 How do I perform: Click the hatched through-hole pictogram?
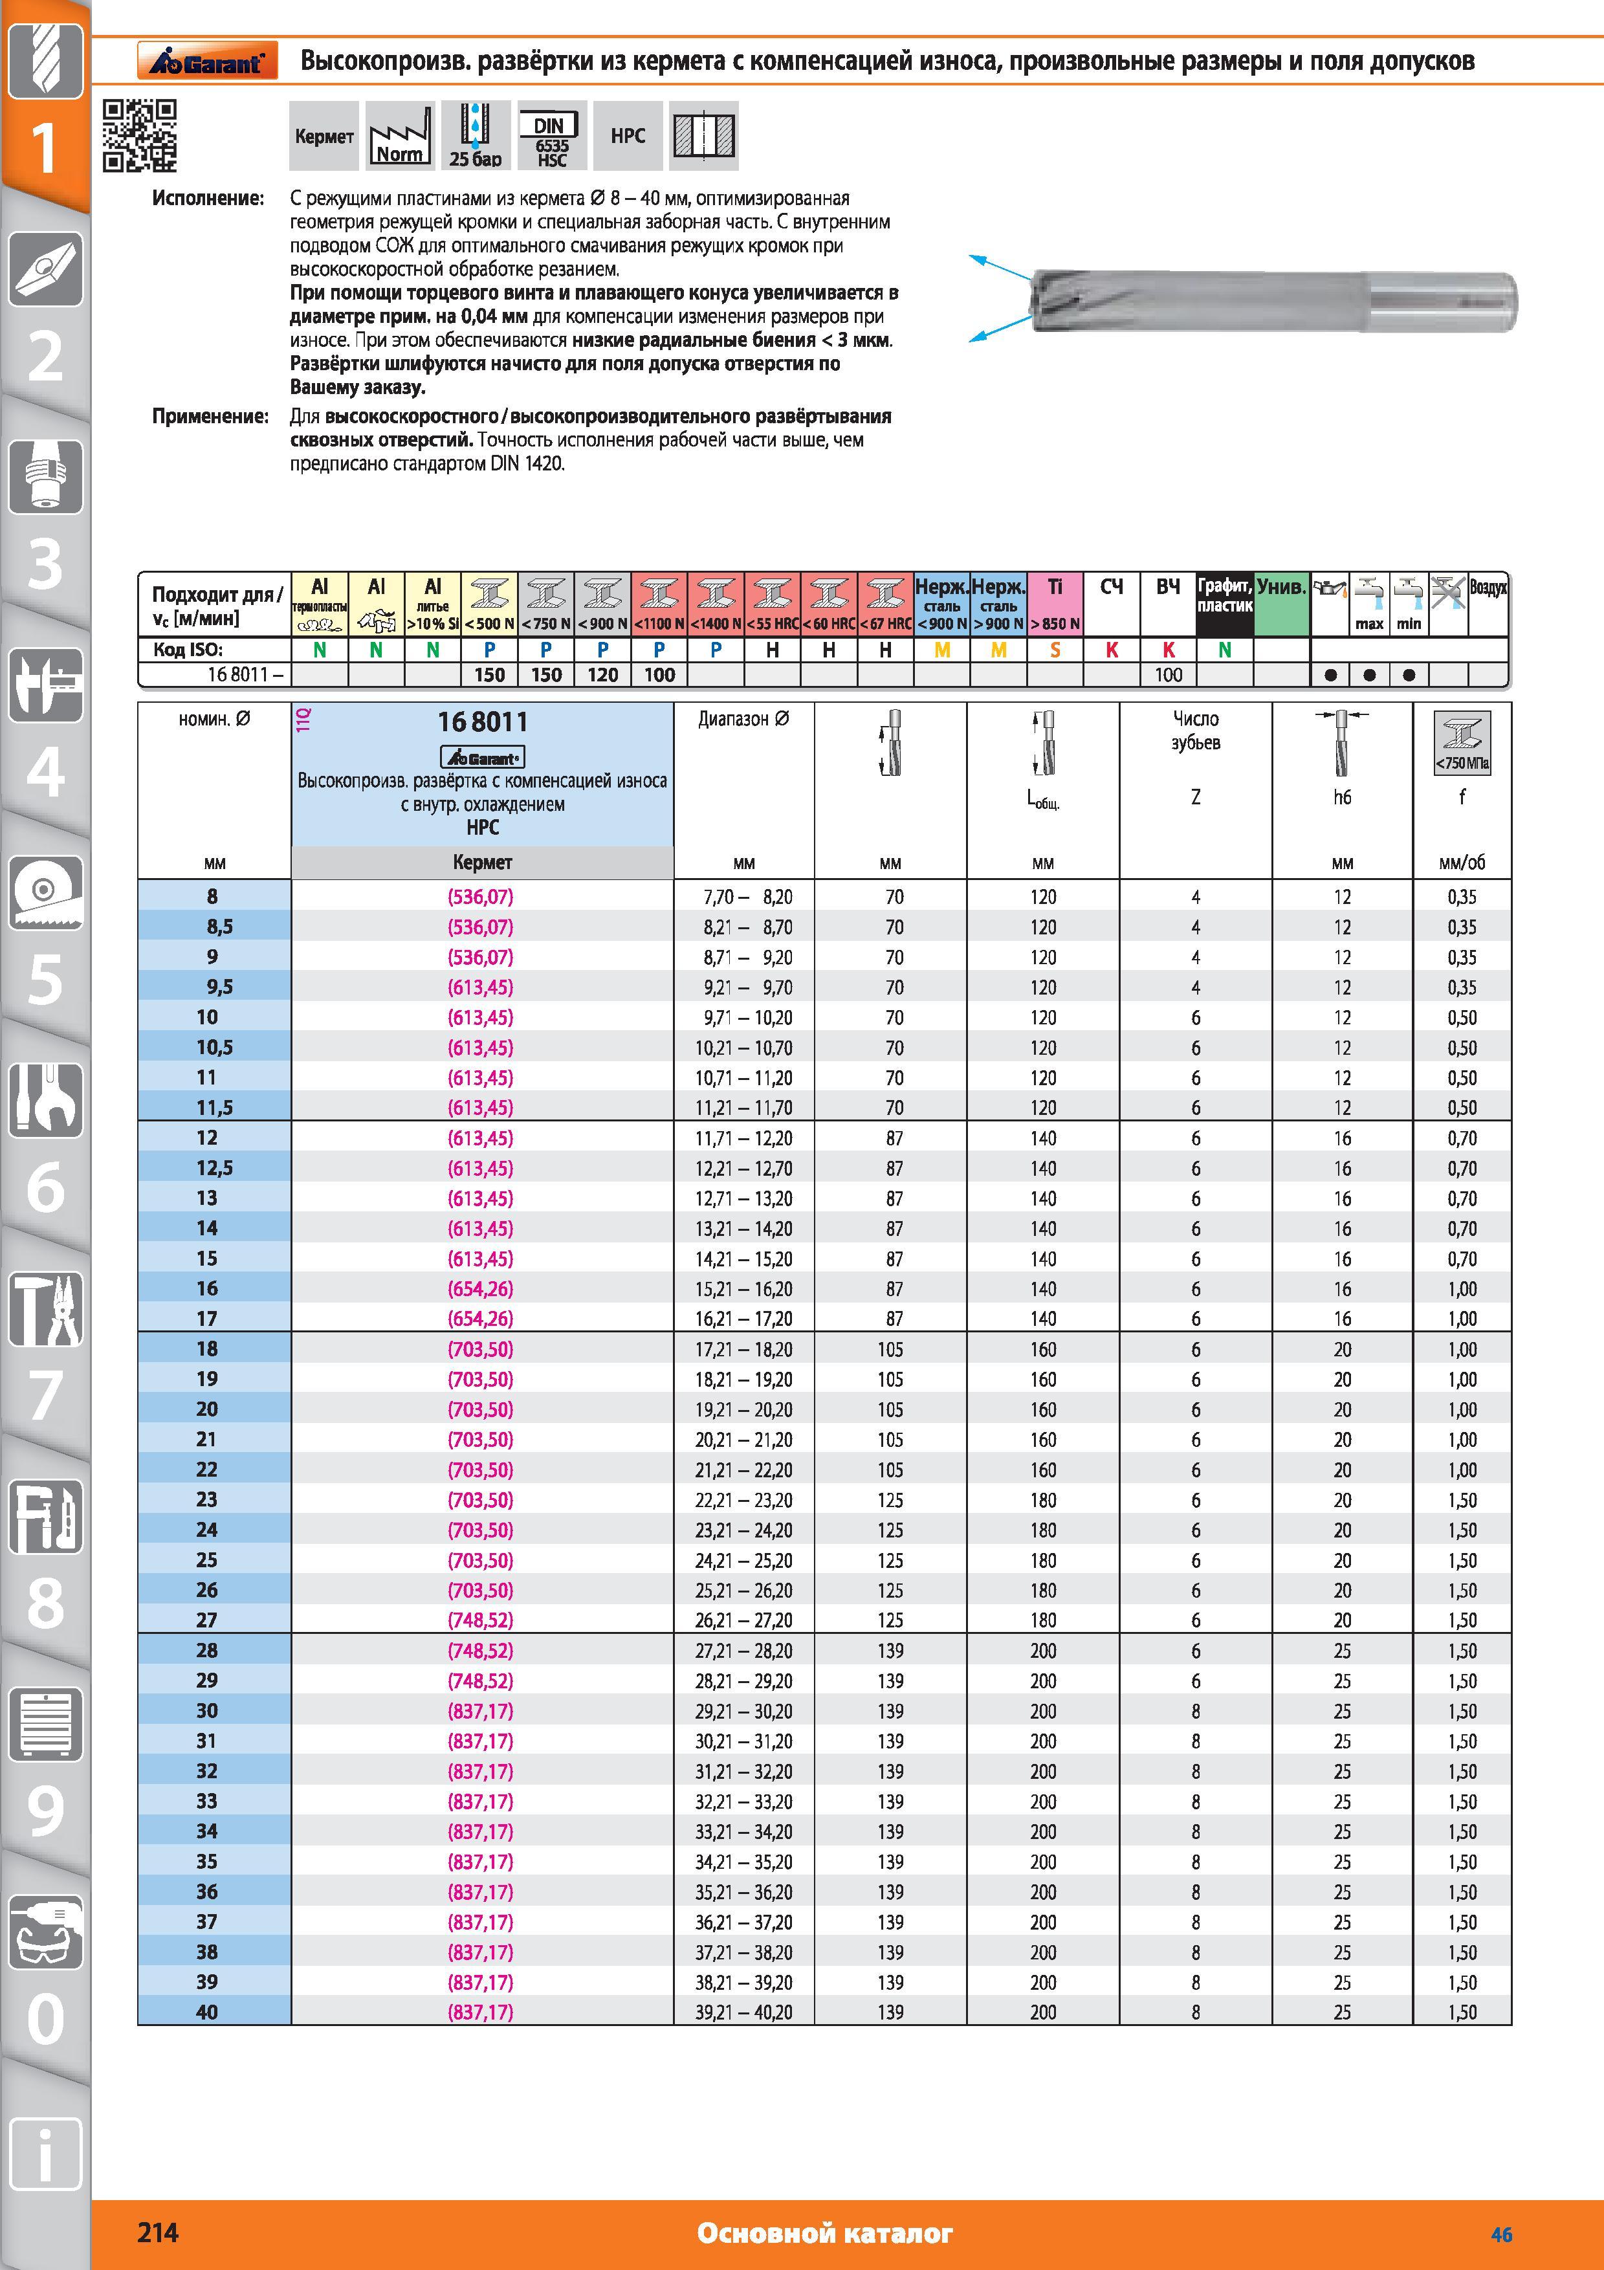coord(704,135)
